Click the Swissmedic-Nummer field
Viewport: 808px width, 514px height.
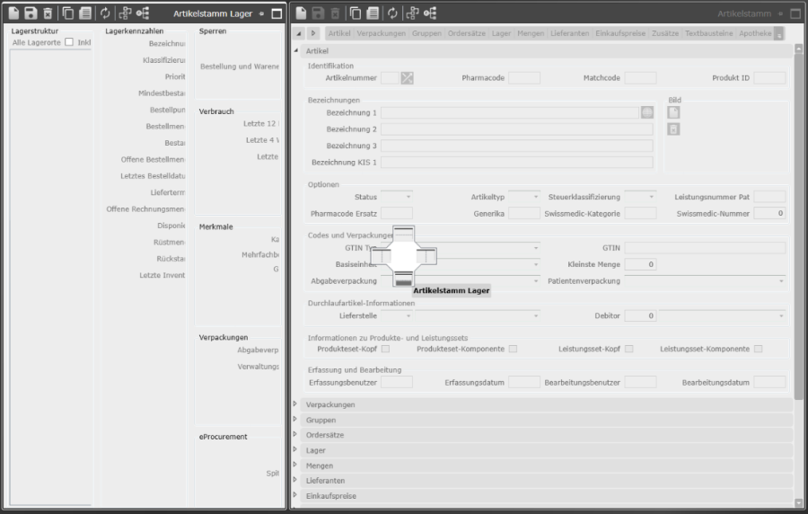pyautogui.click(x=769, y=214)
